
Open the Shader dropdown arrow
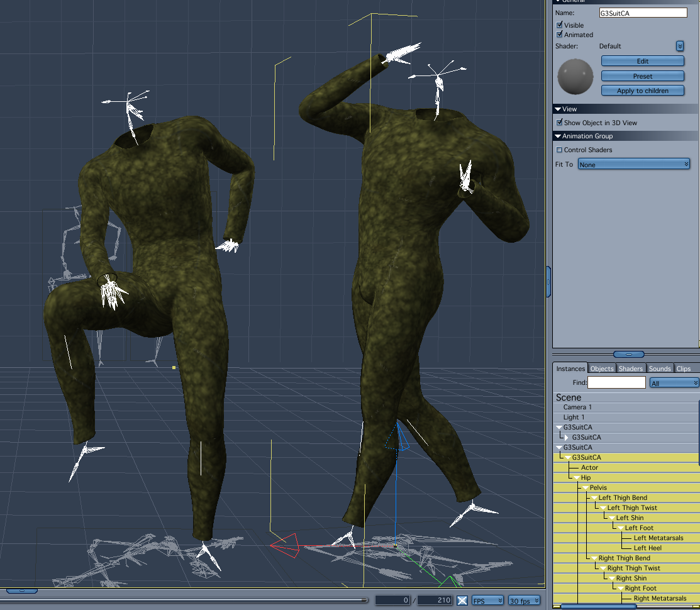click(x=679, y=46)
